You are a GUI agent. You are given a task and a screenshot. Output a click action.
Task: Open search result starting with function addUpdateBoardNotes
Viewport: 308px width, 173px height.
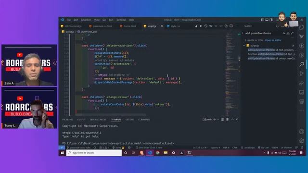271,54
